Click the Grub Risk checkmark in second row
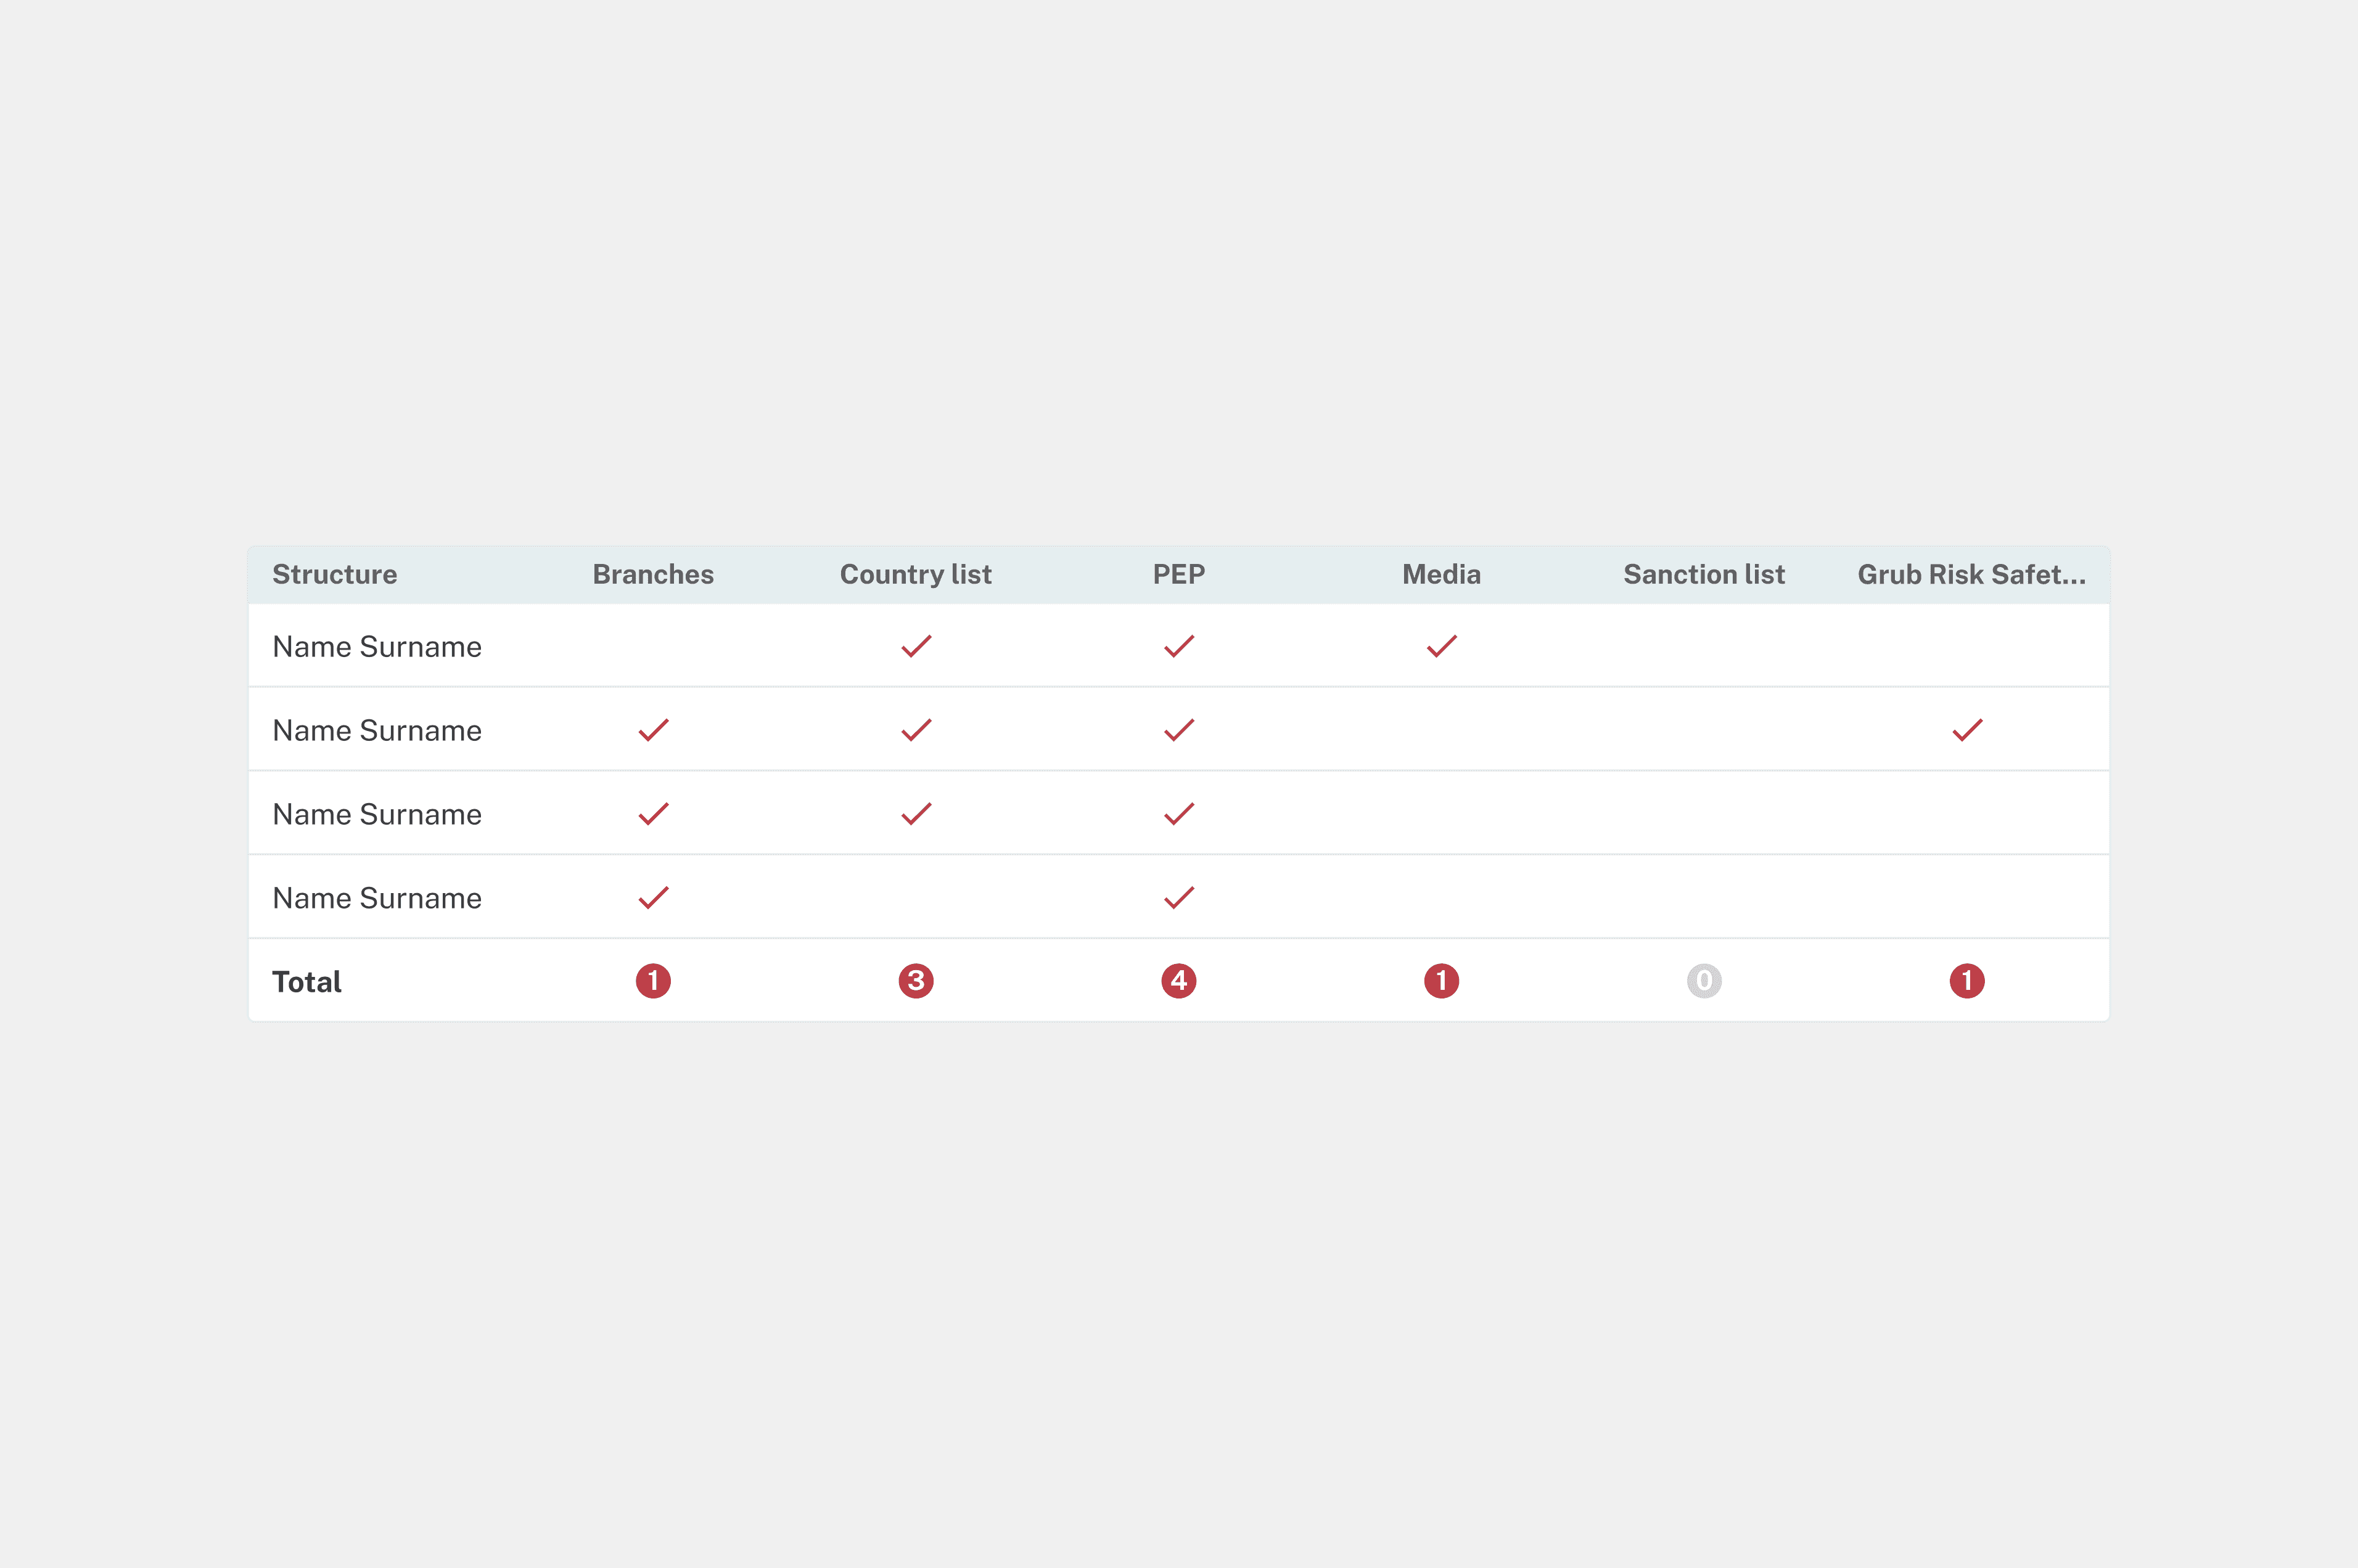This screenshot has height=1568, width=2358. coord(1967,730)
